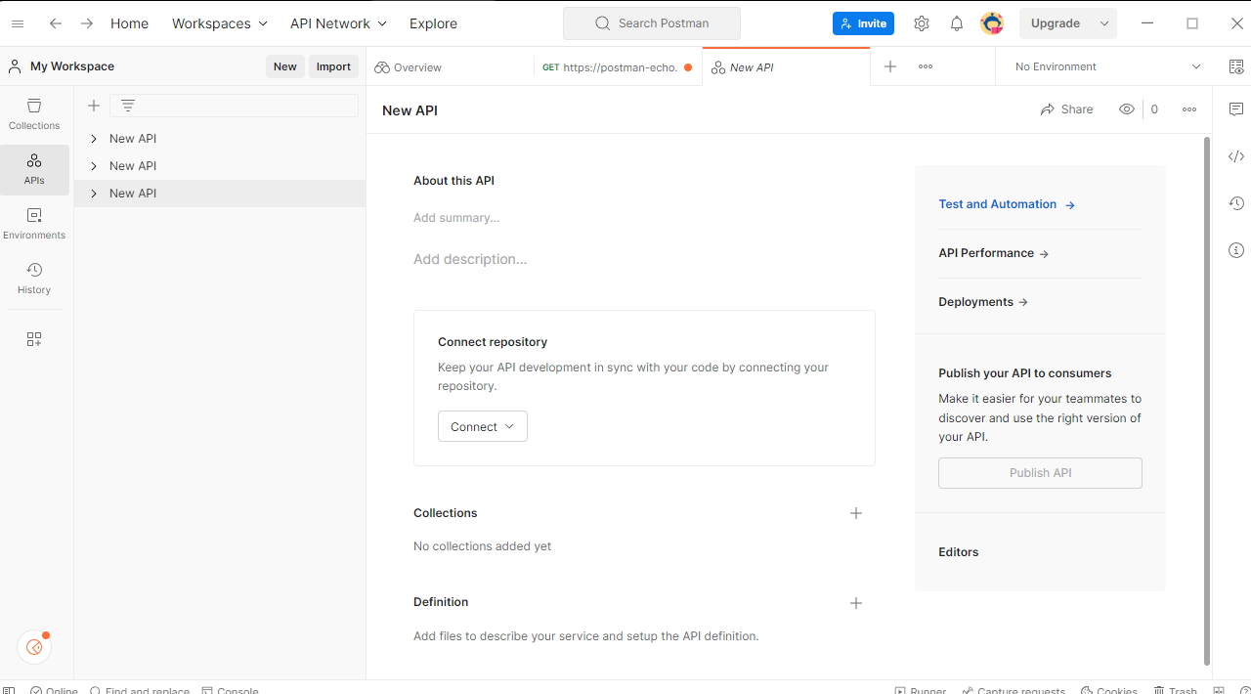Open the Explore menu item
This screenshot has height=694, width=1251.
pyautogui.click(x=433, y=23)
